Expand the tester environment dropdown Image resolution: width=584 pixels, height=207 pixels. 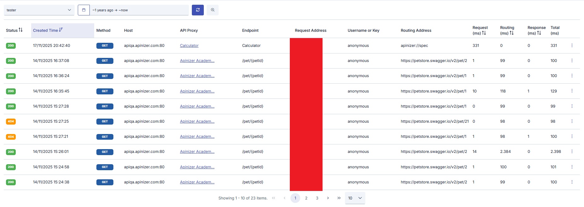point(39,10)
